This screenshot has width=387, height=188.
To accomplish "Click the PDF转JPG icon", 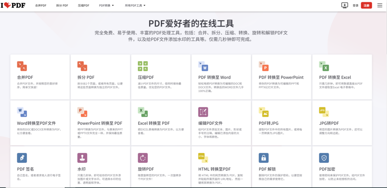I will (263, 112).
